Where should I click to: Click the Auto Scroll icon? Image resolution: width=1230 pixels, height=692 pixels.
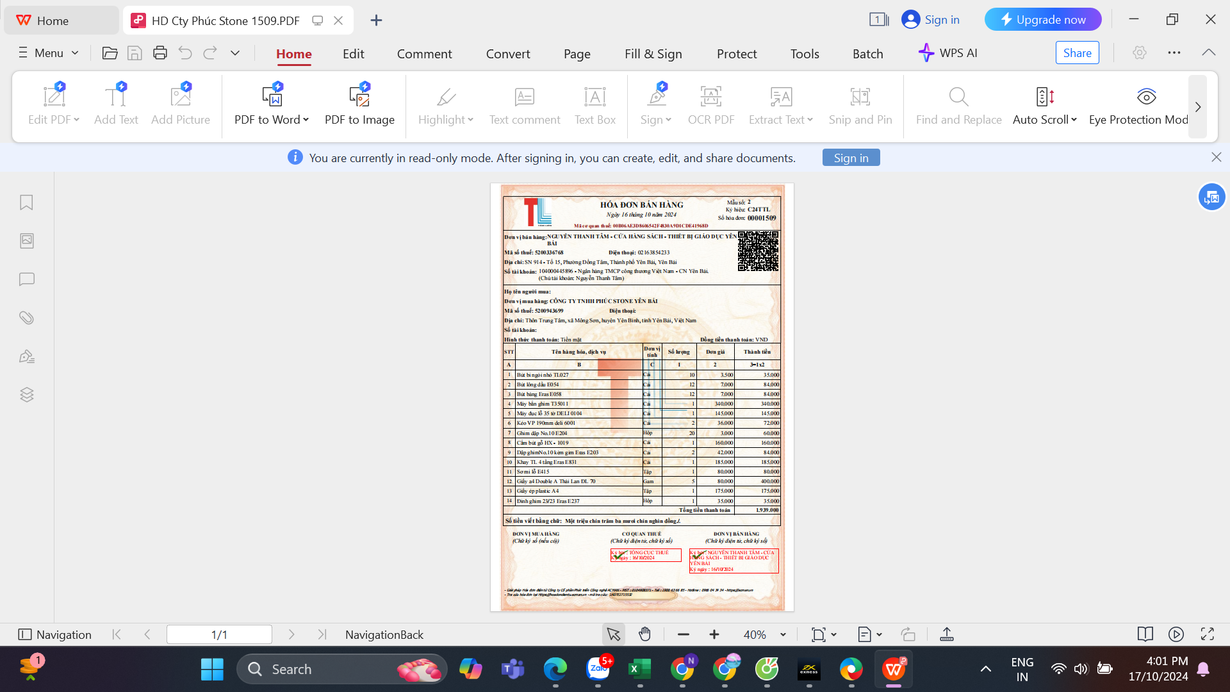[1044, 97]
